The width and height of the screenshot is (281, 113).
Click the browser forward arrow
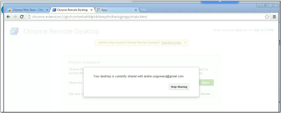point(15,17)
